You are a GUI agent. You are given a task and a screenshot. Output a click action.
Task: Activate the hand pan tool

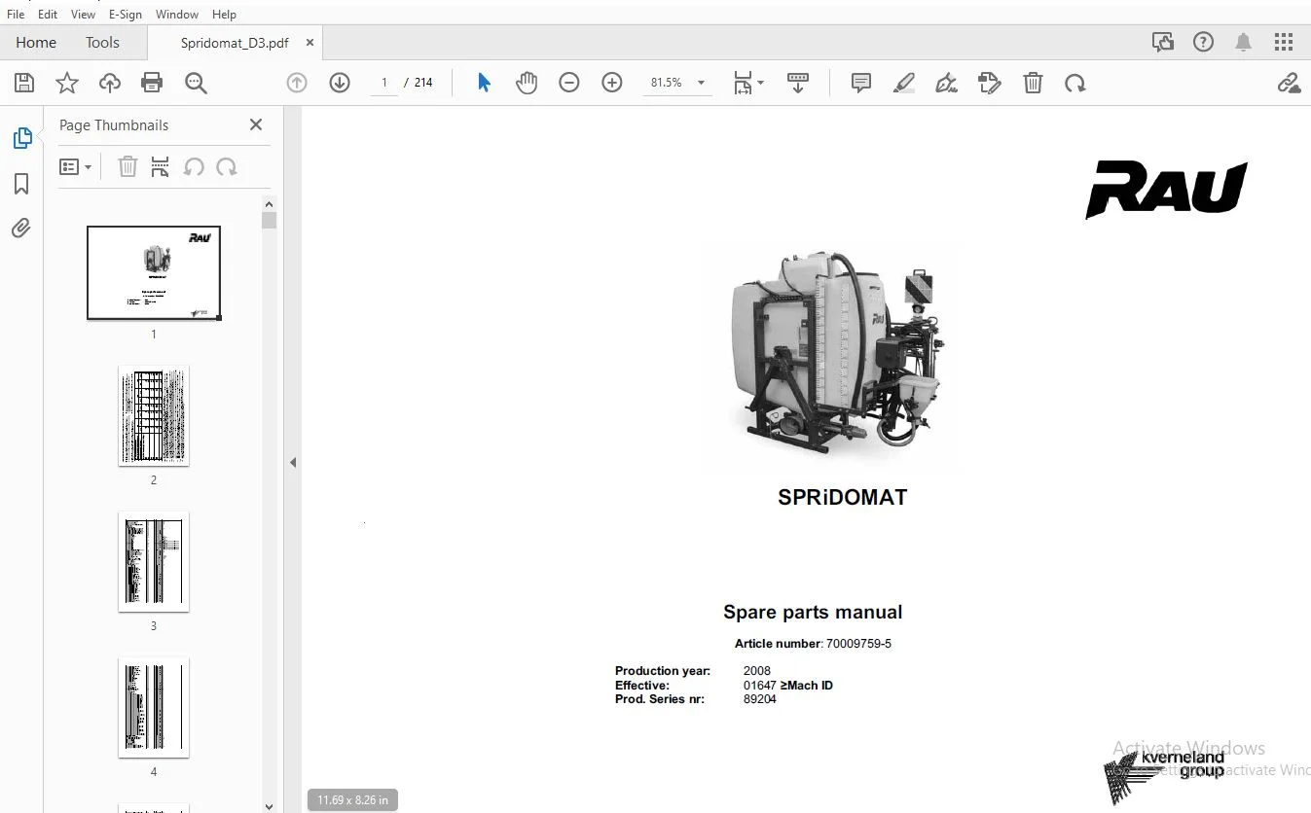pyautogui.click(x=527, y=83)
